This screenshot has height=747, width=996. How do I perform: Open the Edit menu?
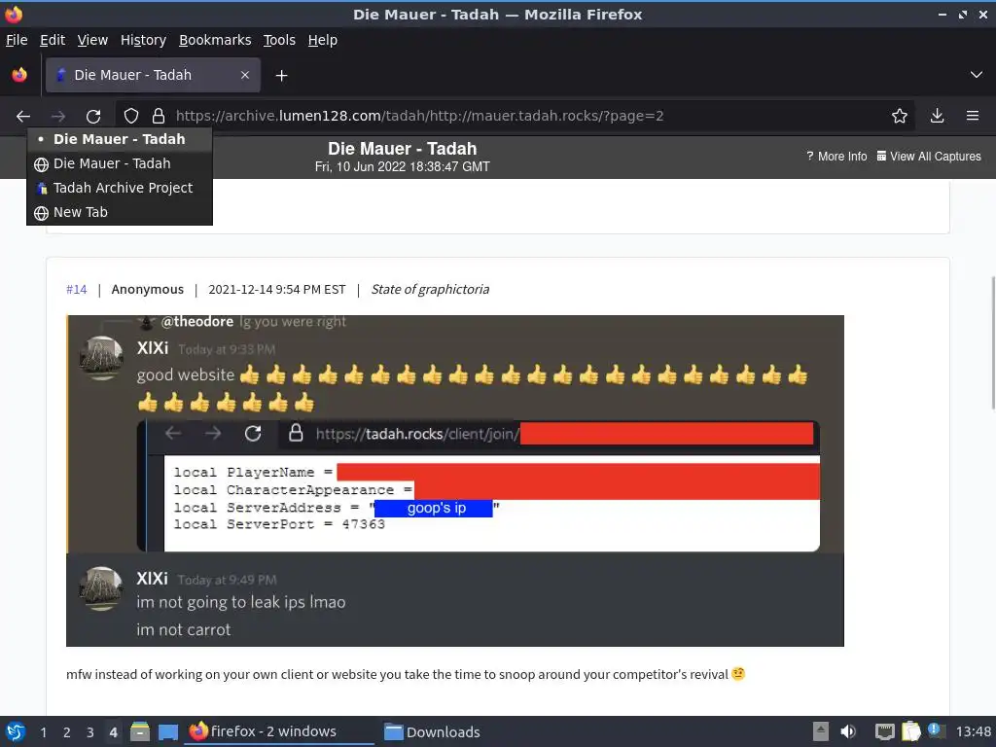tap(53, 40)
